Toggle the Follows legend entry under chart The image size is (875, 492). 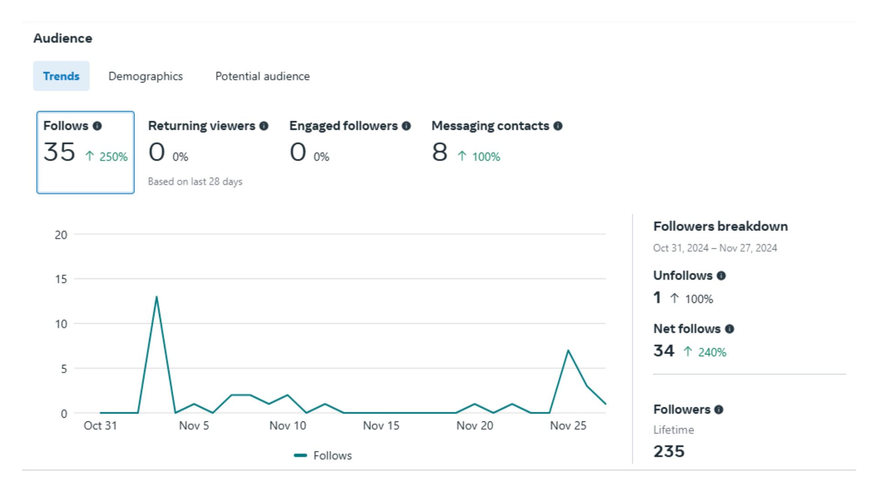click(x=323, y=456)
